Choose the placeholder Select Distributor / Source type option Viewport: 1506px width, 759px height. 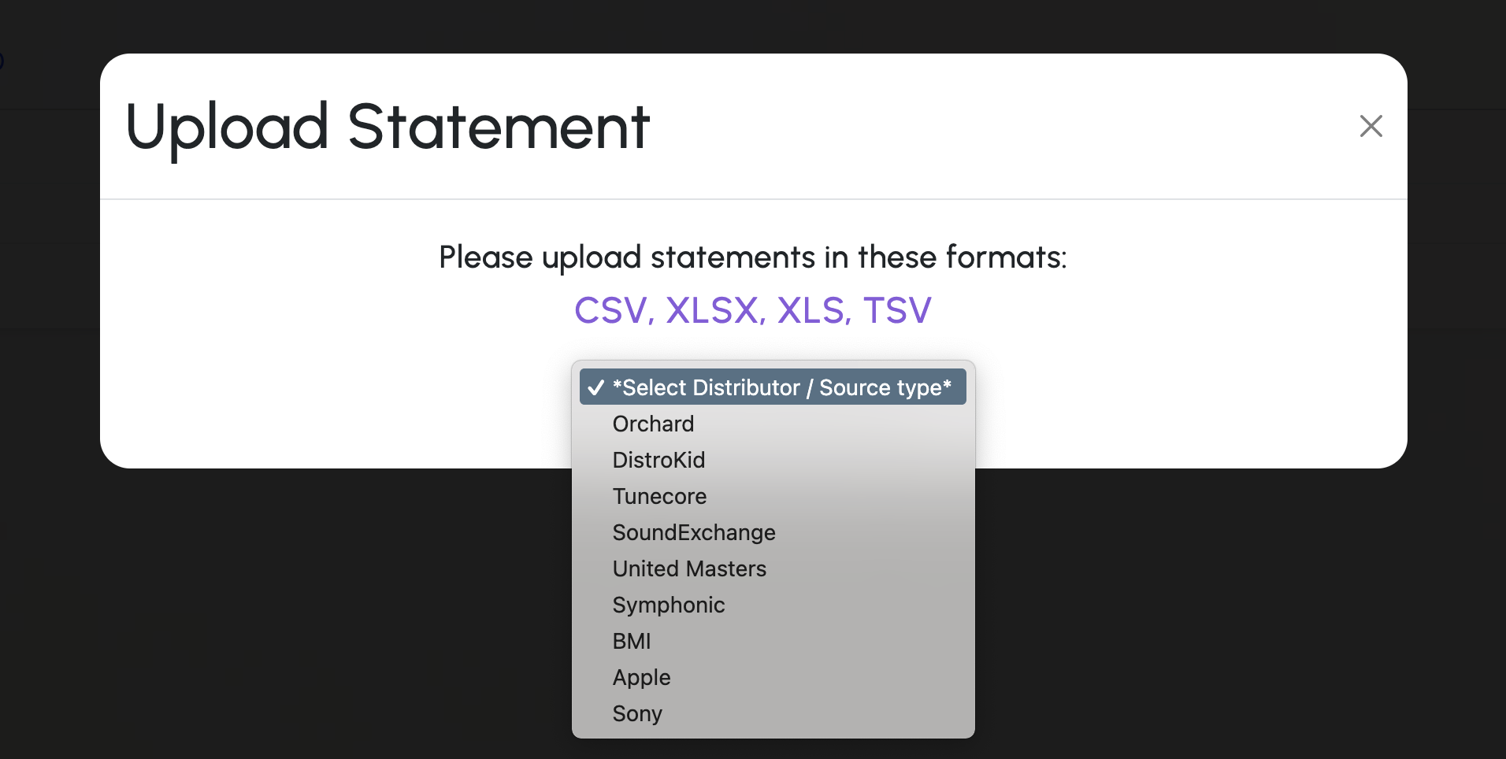tap(773, 387)
